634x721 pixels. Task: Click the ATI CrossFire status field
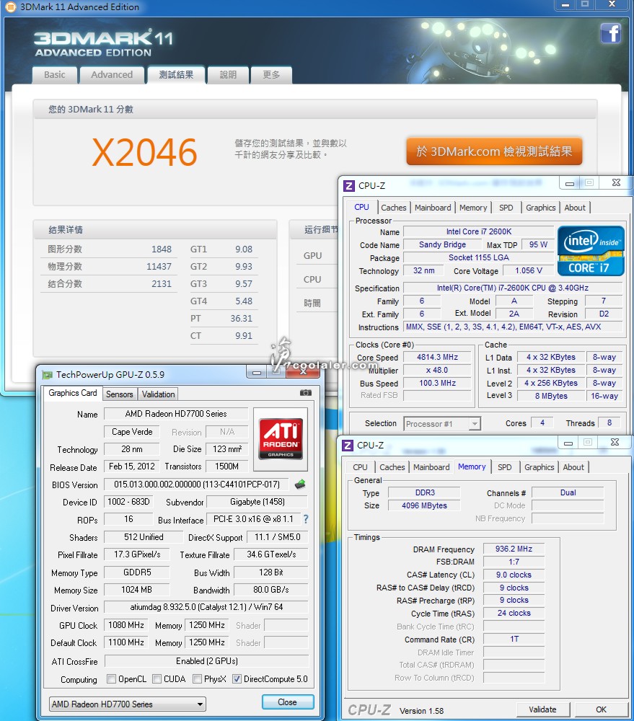click(x=206, y=660)
